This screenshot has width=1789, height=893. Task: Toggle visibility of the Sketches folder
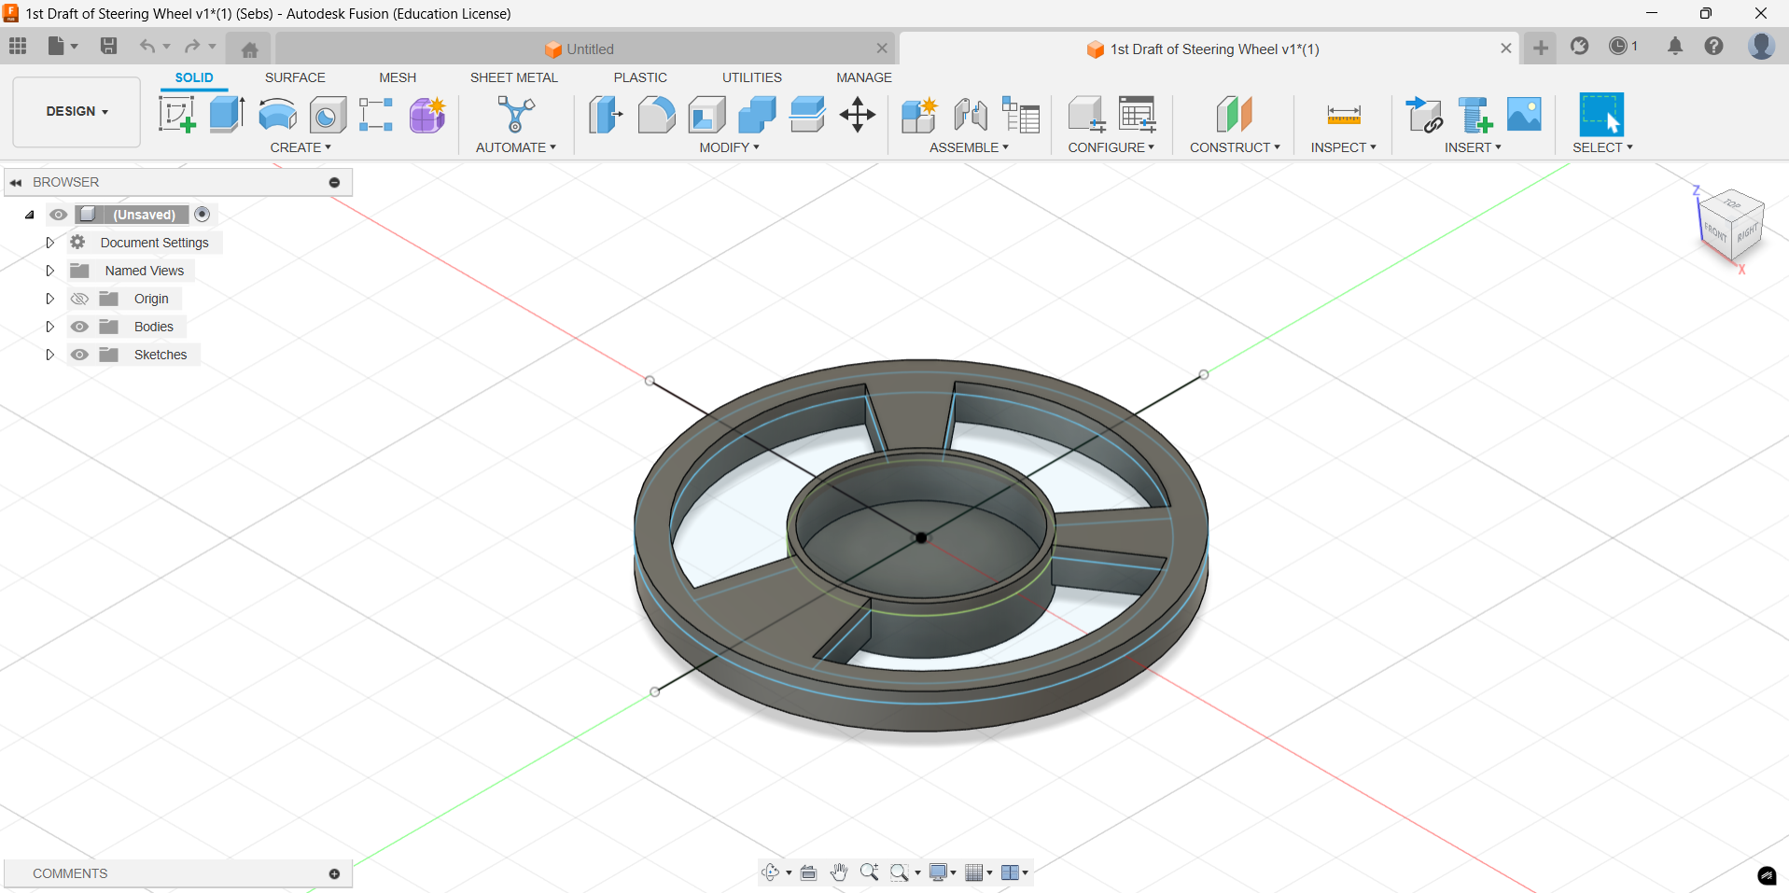(x=79, y=354)
